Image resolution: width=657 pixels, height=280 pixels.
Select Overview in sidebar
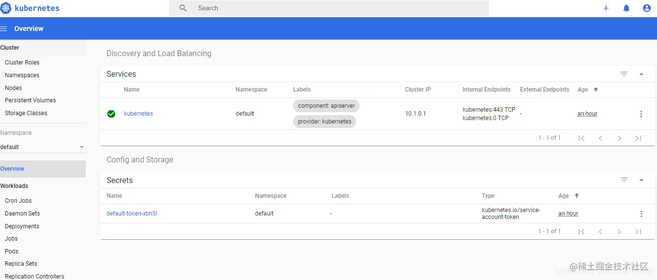[x=42, y=169]
